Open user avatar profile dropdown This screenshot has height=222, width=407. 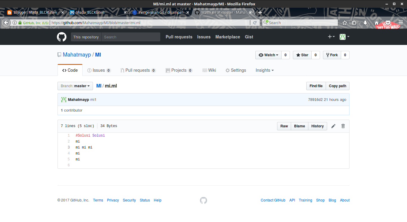tap(344, 37)
